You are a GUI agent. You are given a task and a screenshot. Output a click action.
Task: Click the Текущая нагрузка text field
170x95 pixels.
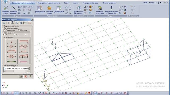15,68
